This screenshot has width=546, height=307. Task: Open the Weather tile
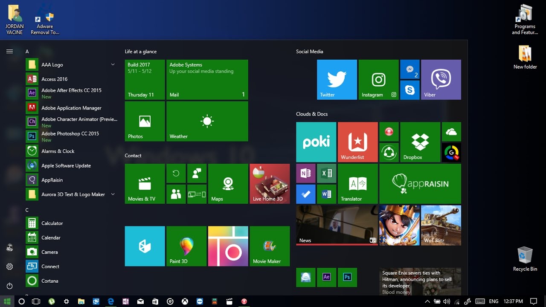[207, 121]
